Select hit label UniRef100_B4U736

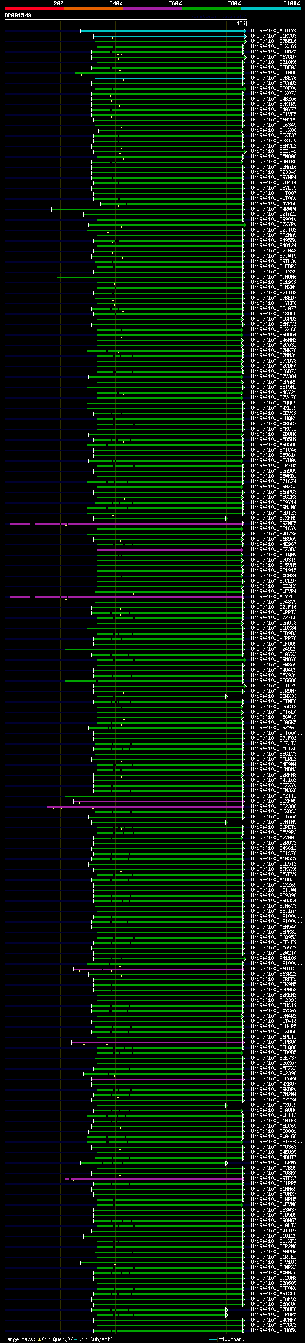[273, 534]
